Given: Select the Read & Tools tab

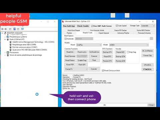Looking at the screenshot, I should click(x=88, y=33).
